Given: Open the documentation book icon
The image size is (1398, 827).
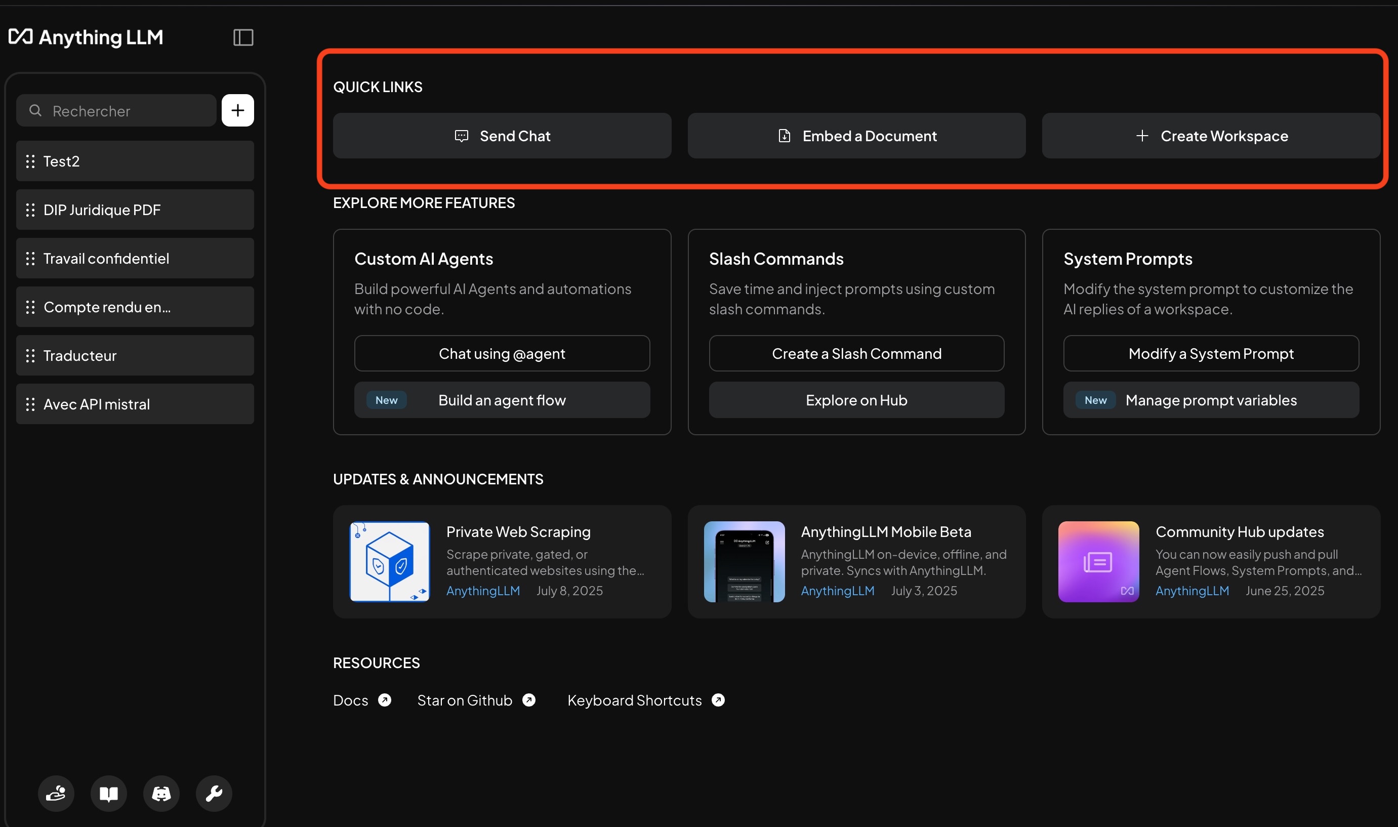Looking at the screenshot, I should (109, 793).
